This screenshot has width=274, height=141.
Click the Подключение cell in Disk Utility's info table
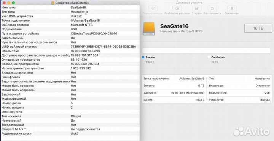click(x=239, y=93)
